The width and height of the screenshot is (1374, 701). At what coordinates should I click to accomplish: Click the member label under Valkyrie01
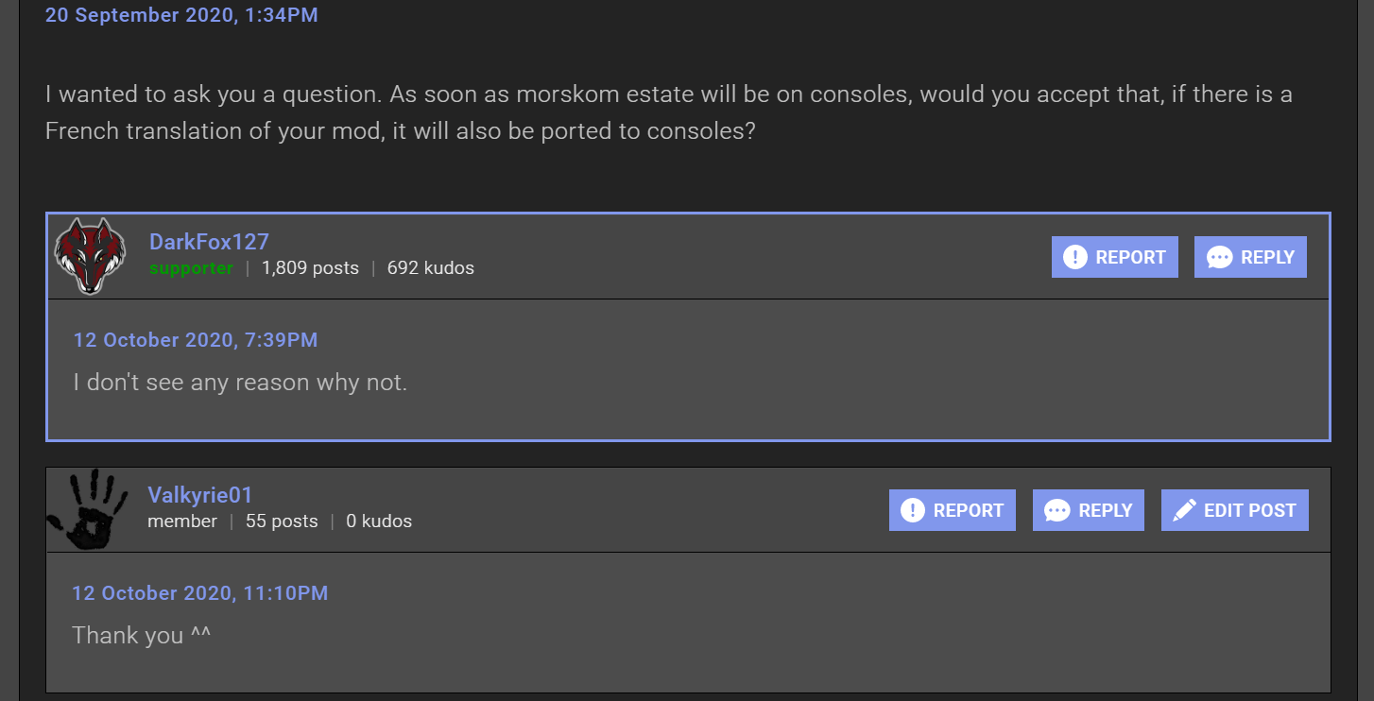[182, 521]
